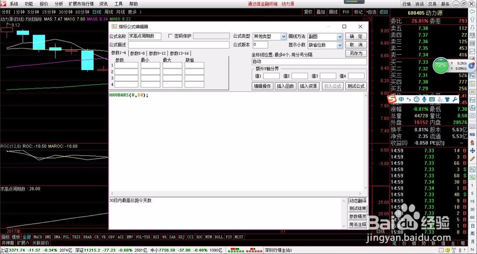Open the 报价 menu

click(44, 4)
